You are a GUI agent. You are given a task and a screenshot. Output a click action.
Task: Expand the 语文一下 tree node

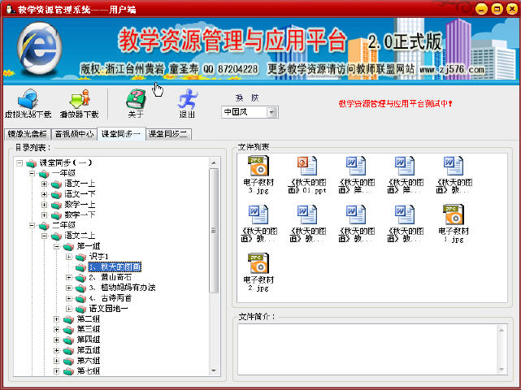click(x=44, y=194)
